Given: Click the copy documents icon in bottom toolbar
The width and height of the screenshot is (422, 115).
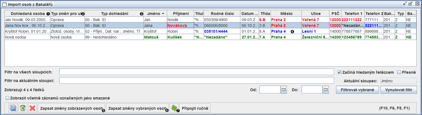Looking at the screenshot, I should point(13,108).
